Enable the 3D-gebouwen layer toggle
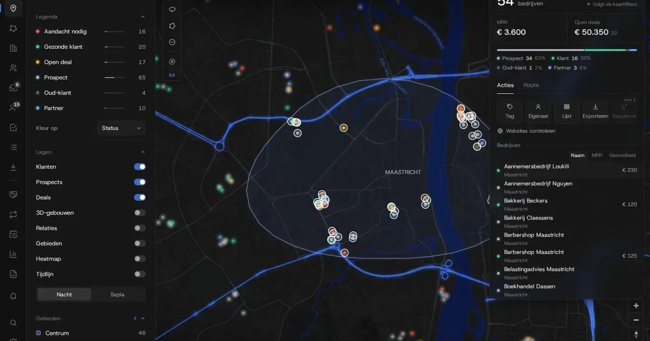 (x=140, y=213)
